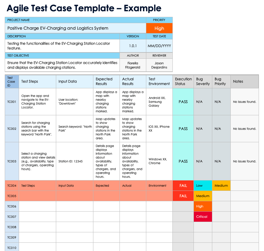Click the author cell Fiorella Fitzgerald
The height and width of the screenshot is (251, 264).
pyautogui.click(x=133, y=65)
